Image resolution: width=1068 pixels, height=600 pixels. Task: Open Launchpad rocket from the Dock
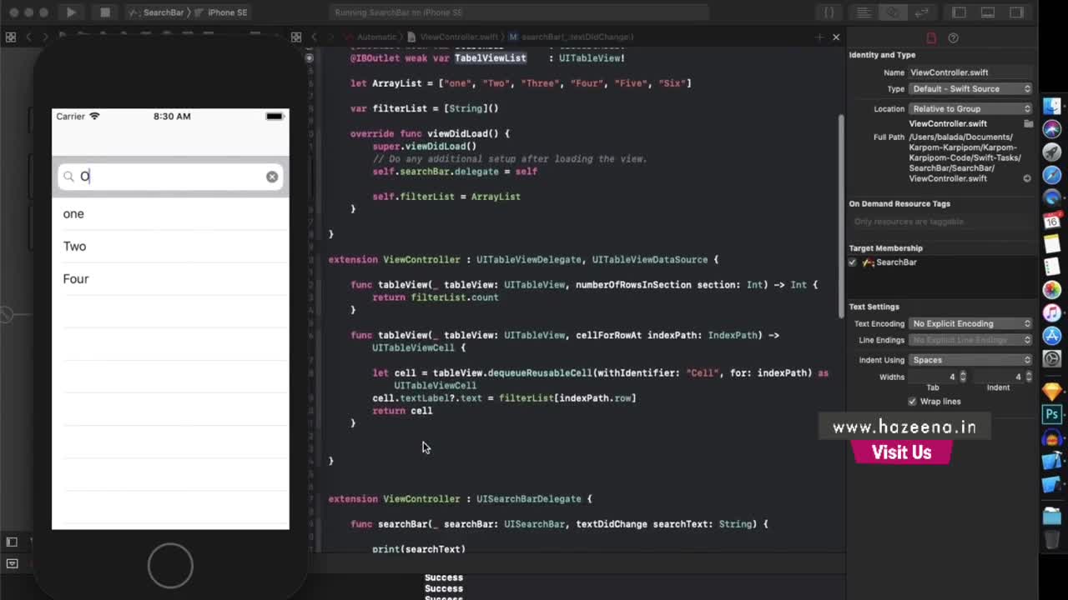tap(1052, 152)
